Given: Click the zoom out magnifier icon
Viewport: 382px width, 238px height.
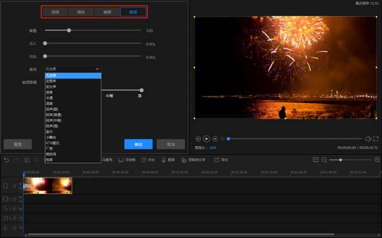Looking at the screenshot, I should (324, 159).
